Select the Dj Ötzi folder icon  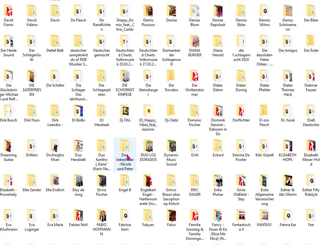click(x=125, y=111)
